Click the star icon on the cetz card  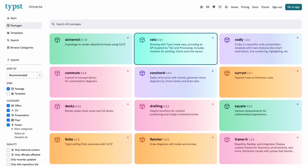click(213, 38)
